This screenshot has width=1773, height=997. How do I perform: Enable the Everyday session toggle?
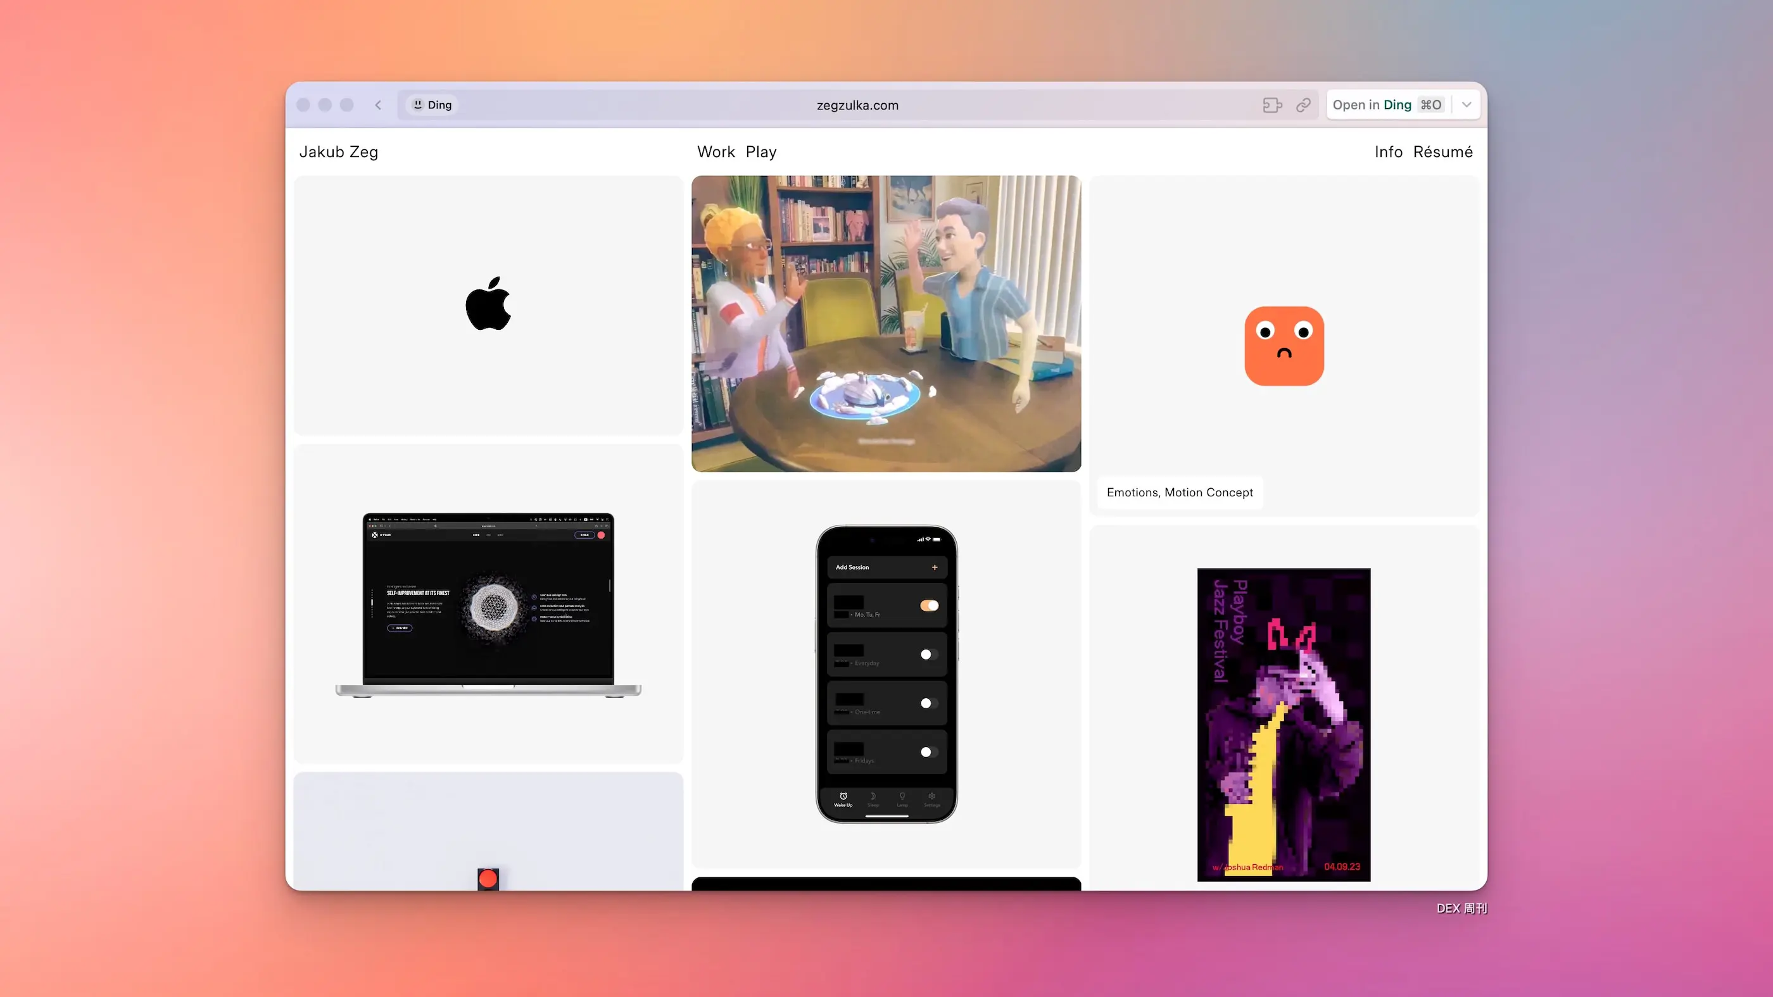click(929, 655)
